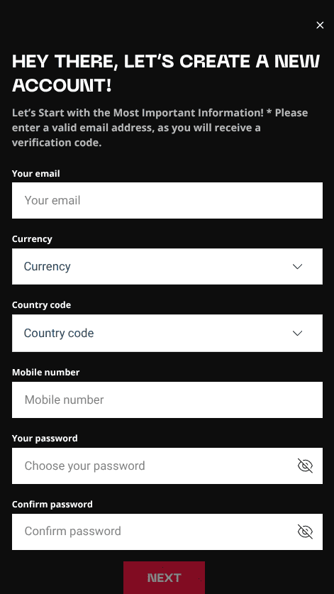Image resolution: width=334 pixels, height=594 pixels.
Task: Click the NEXT button
Action: click(x=164, y=578)
